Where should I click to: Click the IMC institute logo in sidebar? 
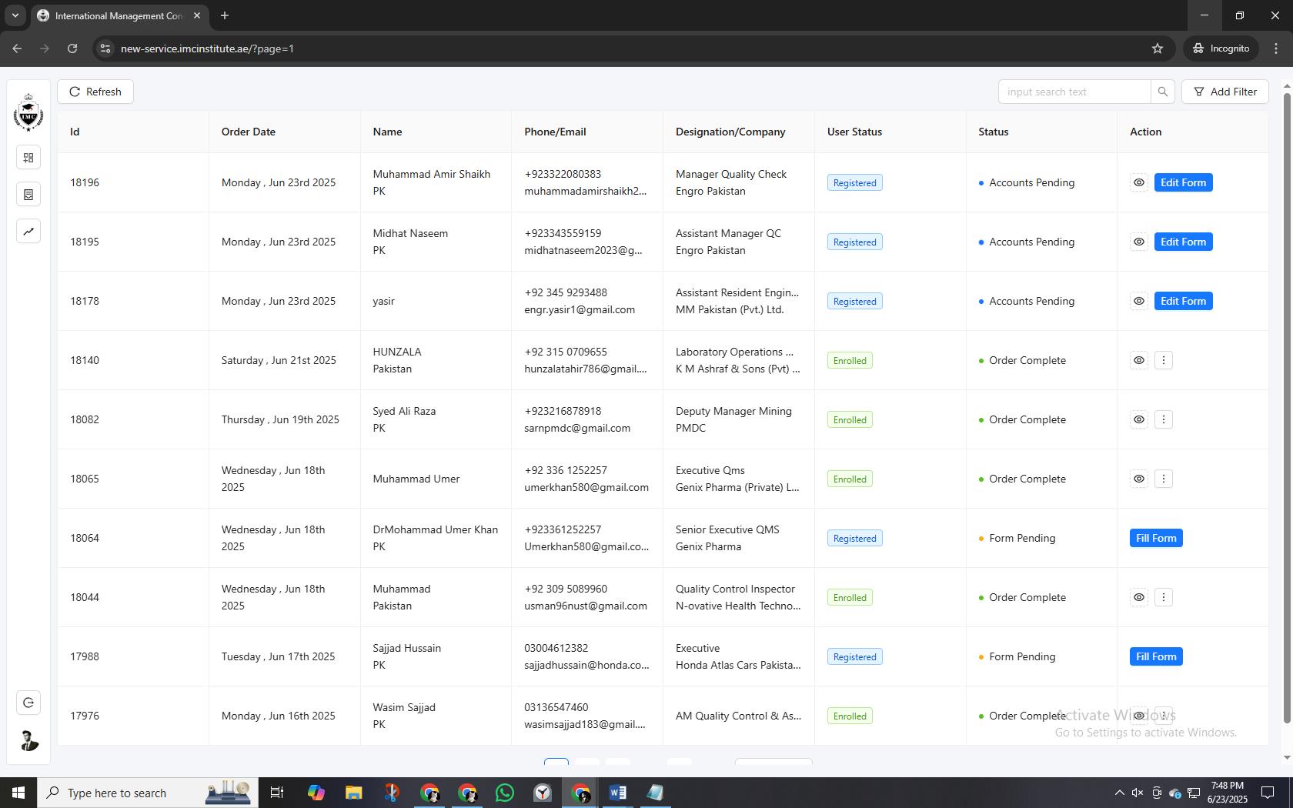28,112
